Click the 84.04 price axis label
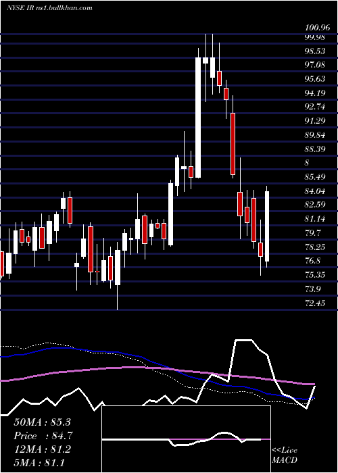Screen dimensions: 338x473 coord(315,191)
